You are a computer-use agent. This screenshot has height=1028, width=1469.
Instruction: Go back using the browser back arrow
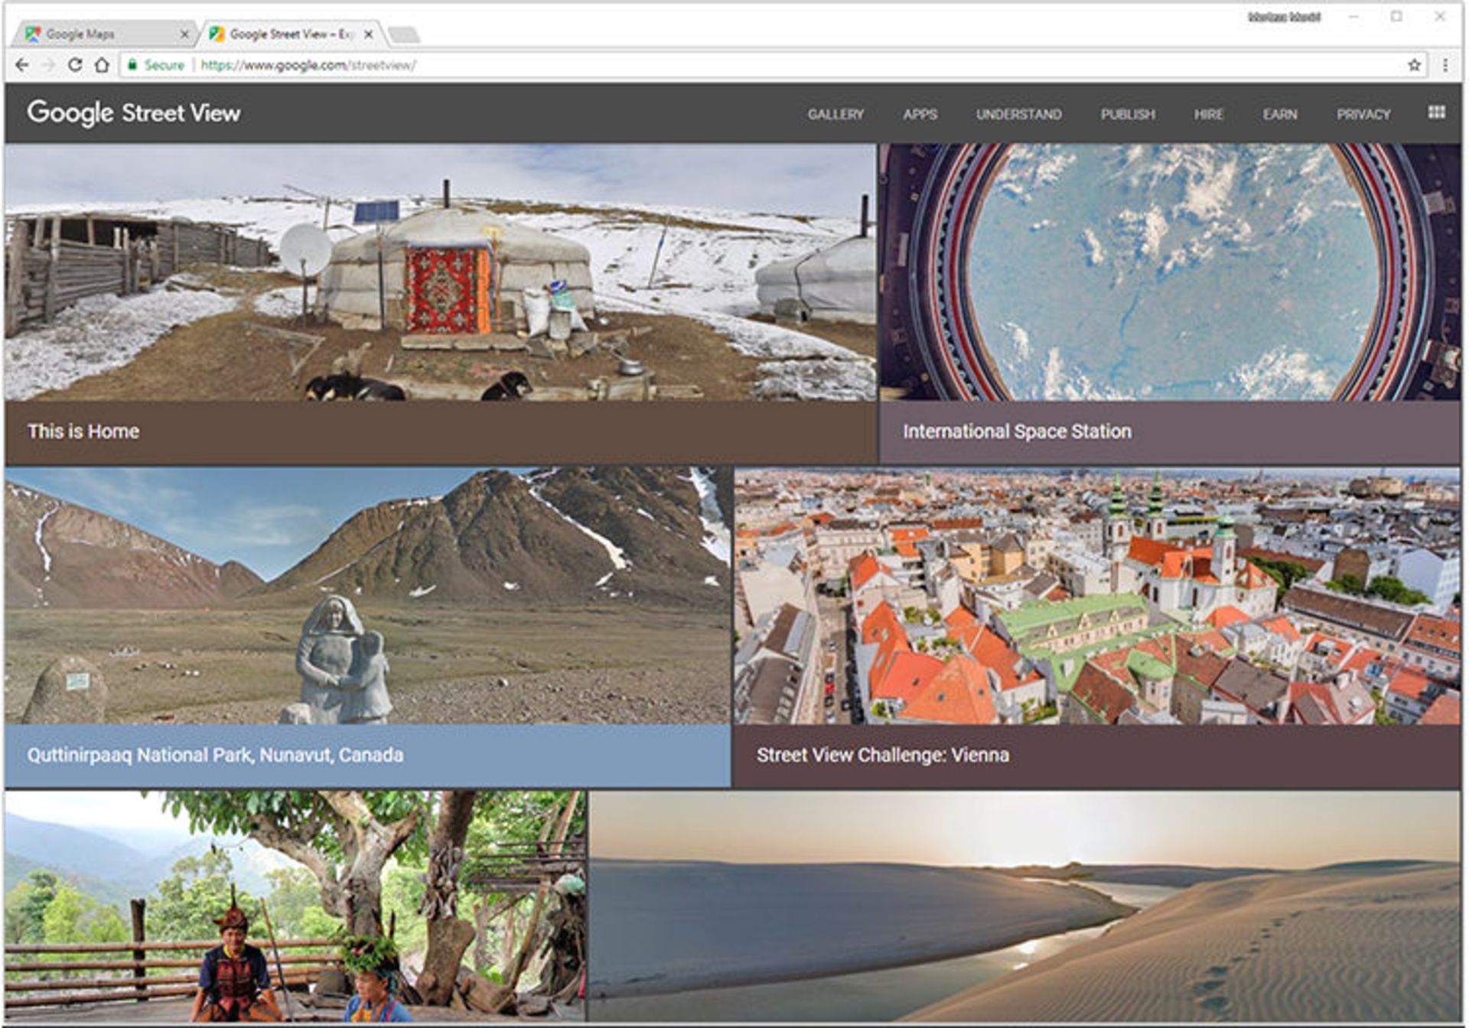pyautogui.click(x=22, y=65)
